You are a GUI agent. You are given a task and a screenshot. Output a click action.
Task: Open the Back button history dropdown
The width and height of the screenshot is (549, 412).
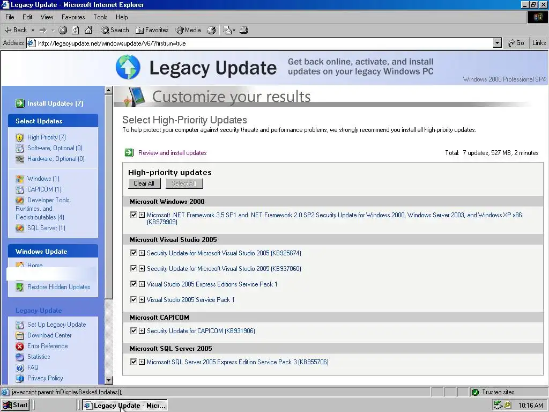click(33, 30)
